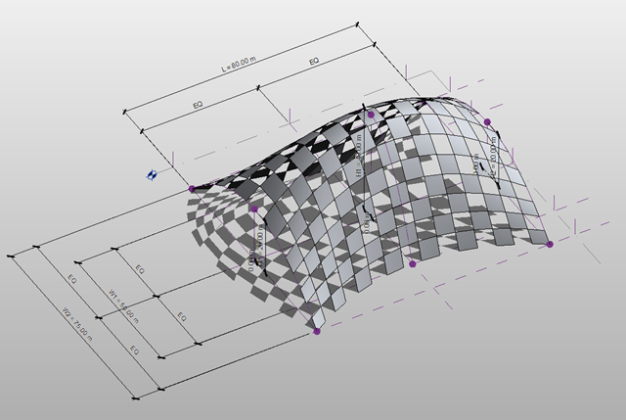Pick the purple point at middle arch's base
The height and width of the screenshot is (420, 626).
[413, 263]
